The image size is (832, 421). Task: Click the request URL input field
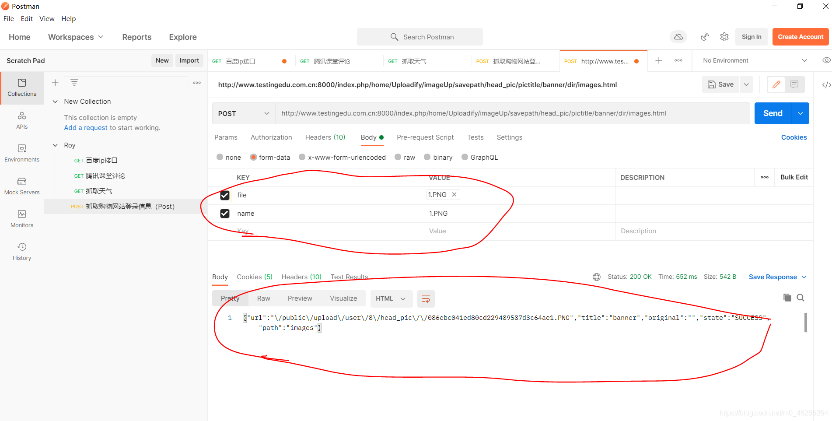(x=512, y=113)
